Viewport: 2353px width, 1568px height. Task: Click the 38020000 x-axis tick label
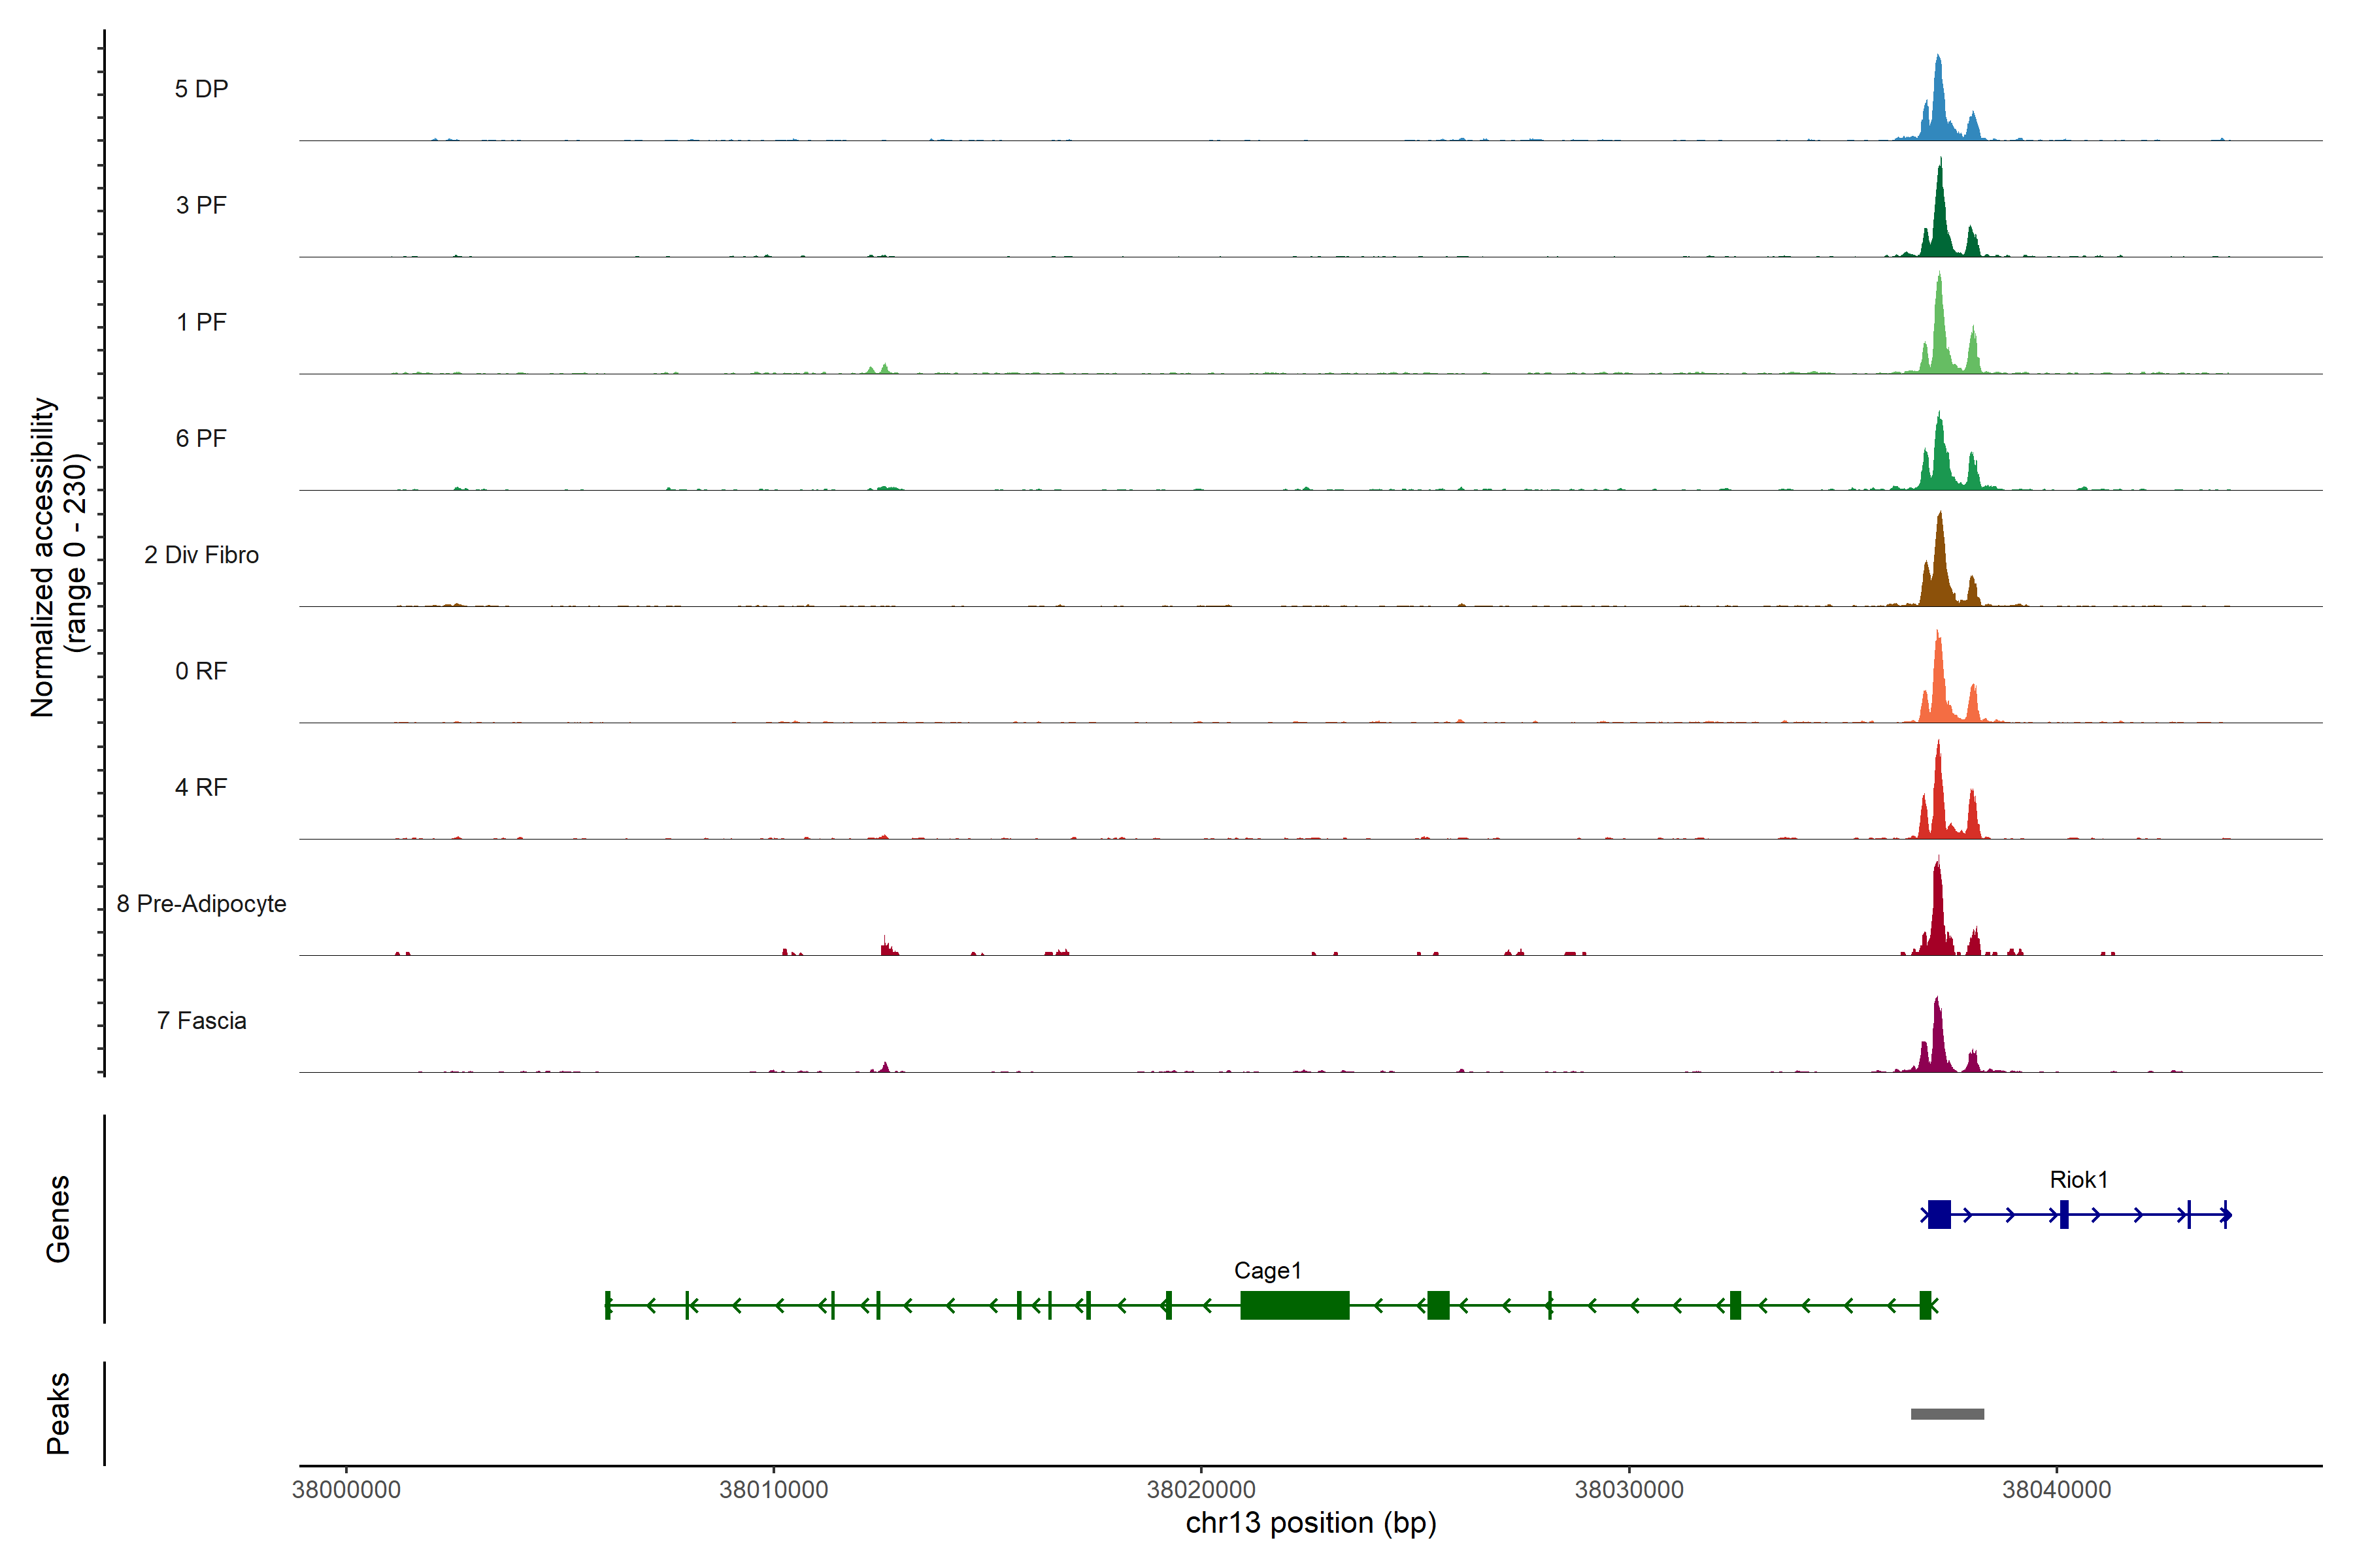point(1201,1490)
